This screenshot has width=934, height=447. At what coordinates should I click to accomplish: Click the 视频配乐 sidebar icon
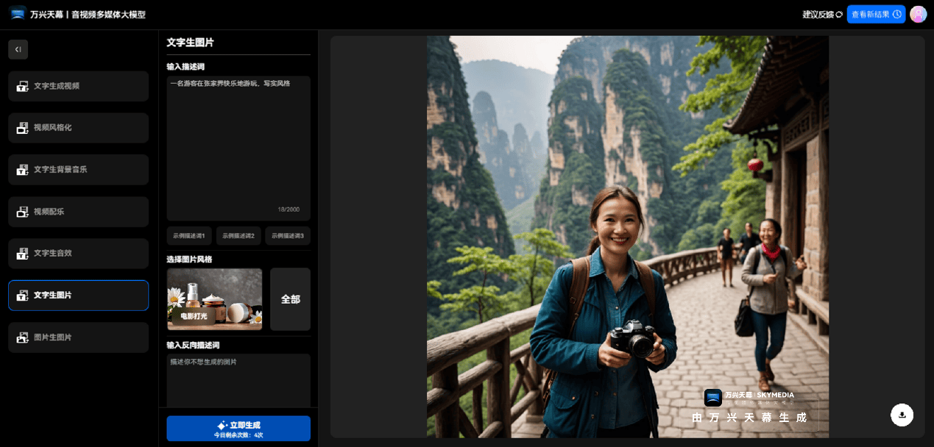22,212
